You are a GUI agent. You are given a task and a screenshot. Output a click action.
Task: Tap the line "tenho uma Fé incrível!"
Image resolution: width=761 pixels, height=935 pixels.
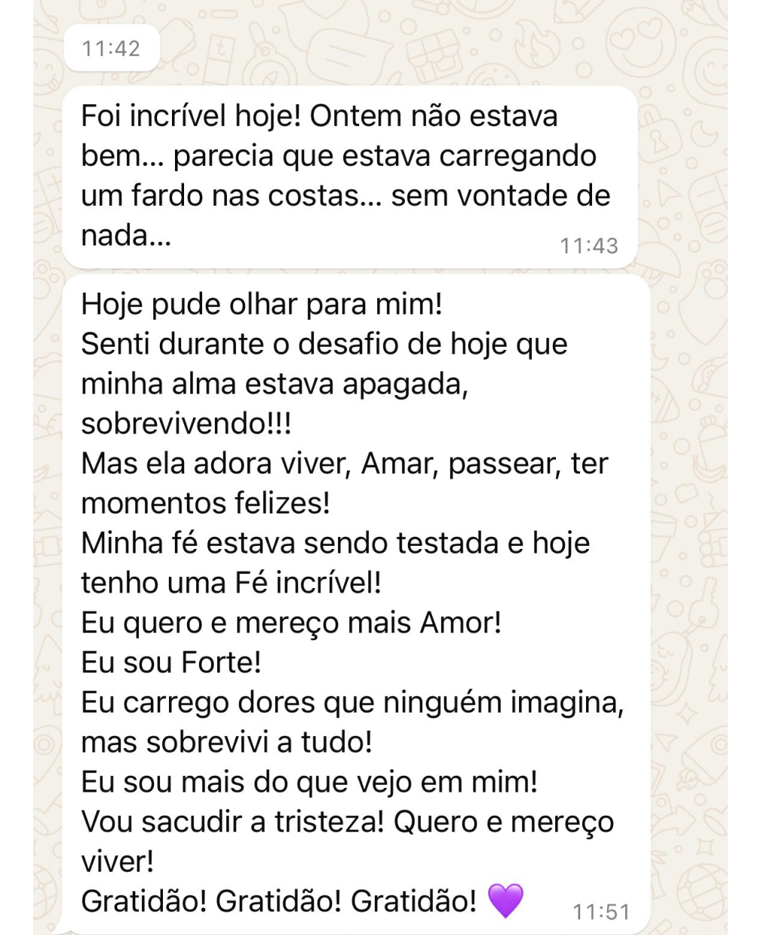(232, 583)
